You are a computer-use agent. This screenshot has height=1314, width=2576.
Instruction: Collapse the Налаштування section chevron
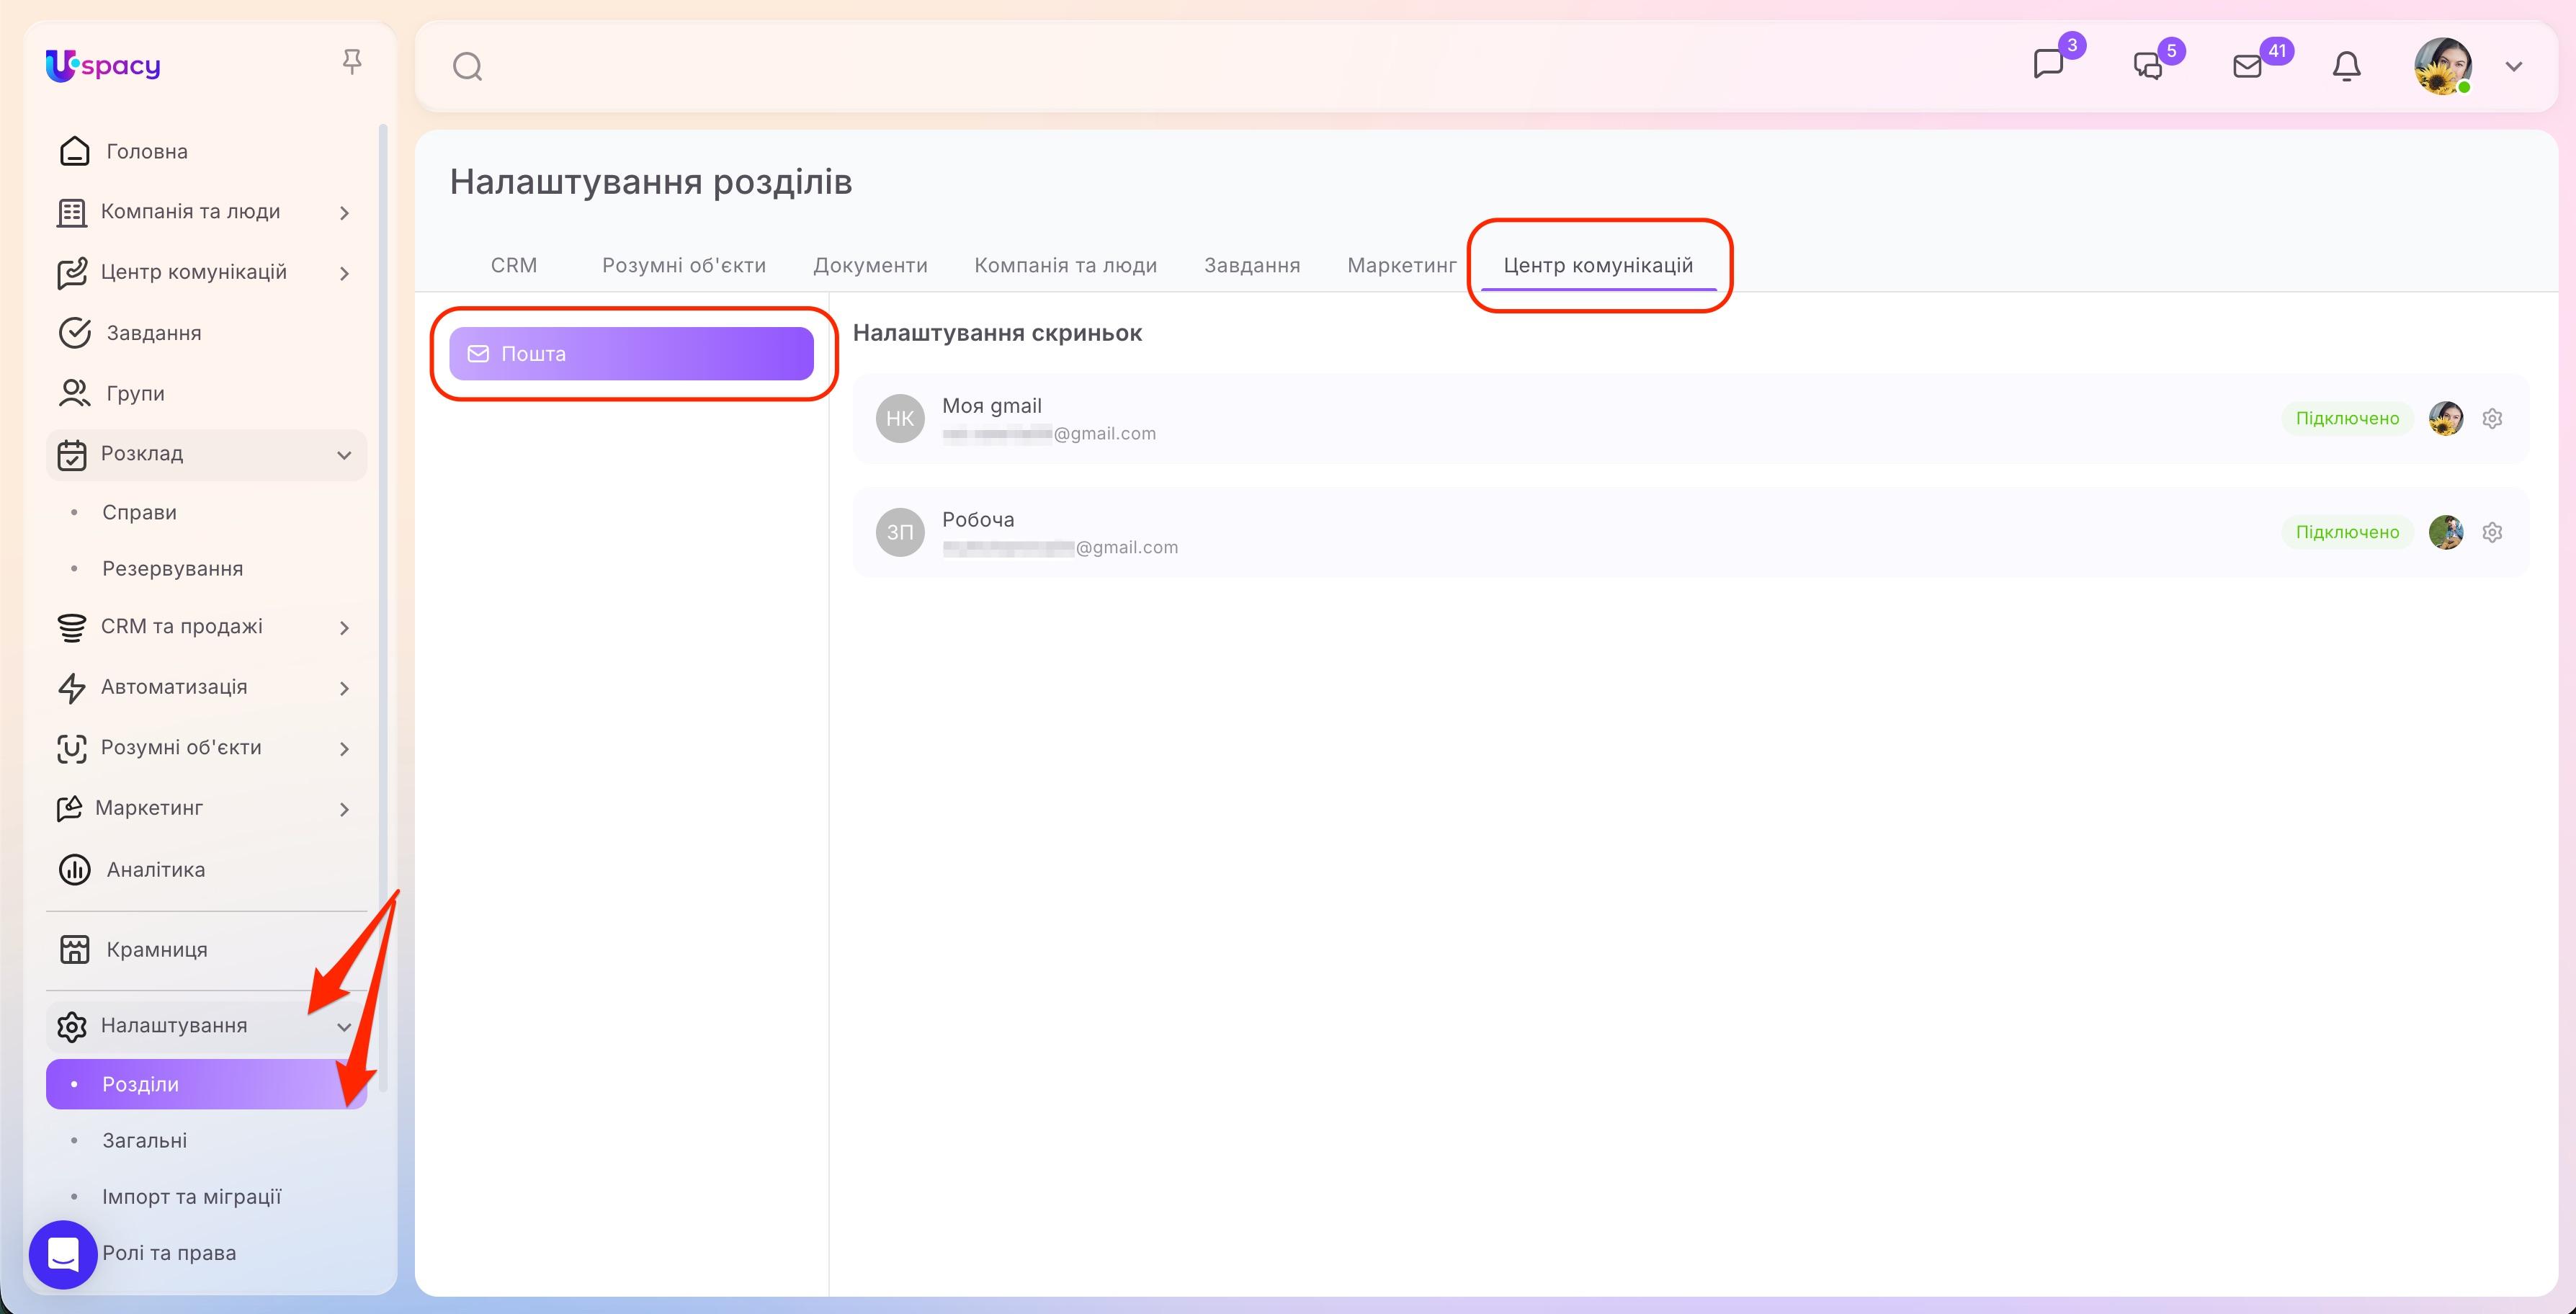tap(344, 1027)
